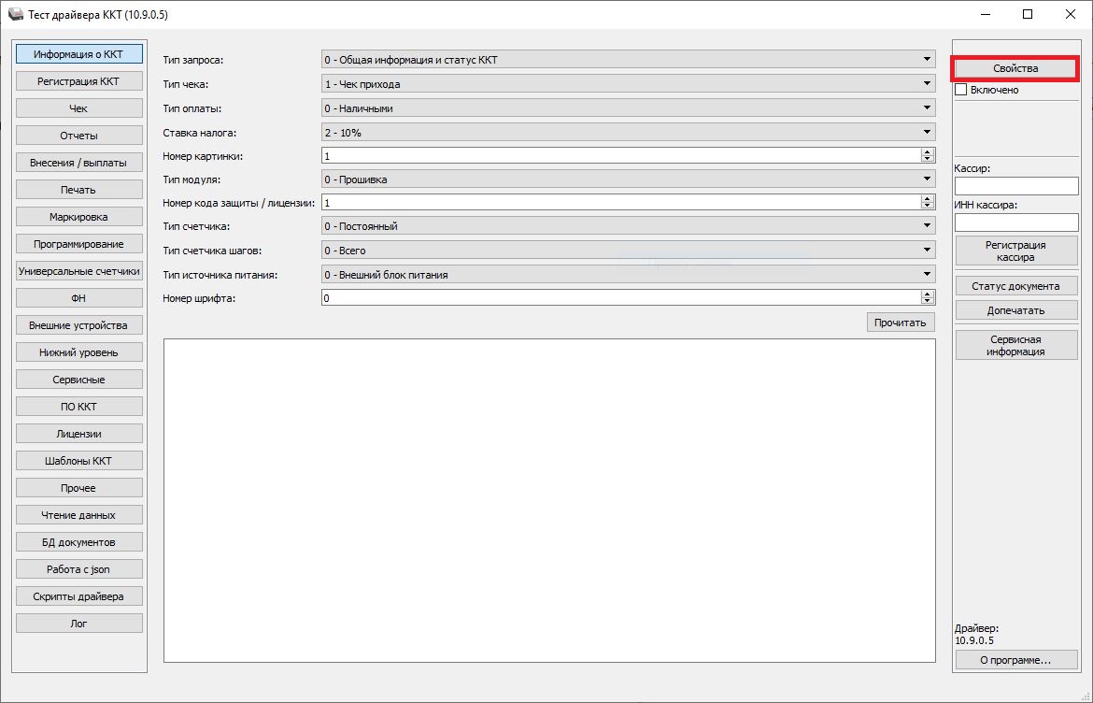The image size is (1093, 703).
Task: Open the Свойства settings button
Action: [x=1015, y=68]
